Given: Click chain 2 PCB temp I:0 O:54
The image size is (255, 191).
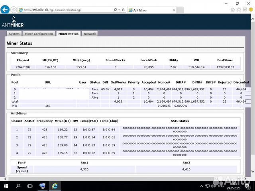Looking at the screenshot, I should point(89,137).
